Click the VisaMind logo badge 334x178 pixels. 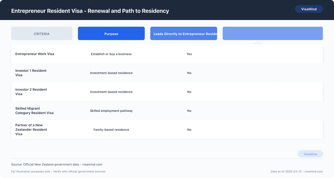309,9
